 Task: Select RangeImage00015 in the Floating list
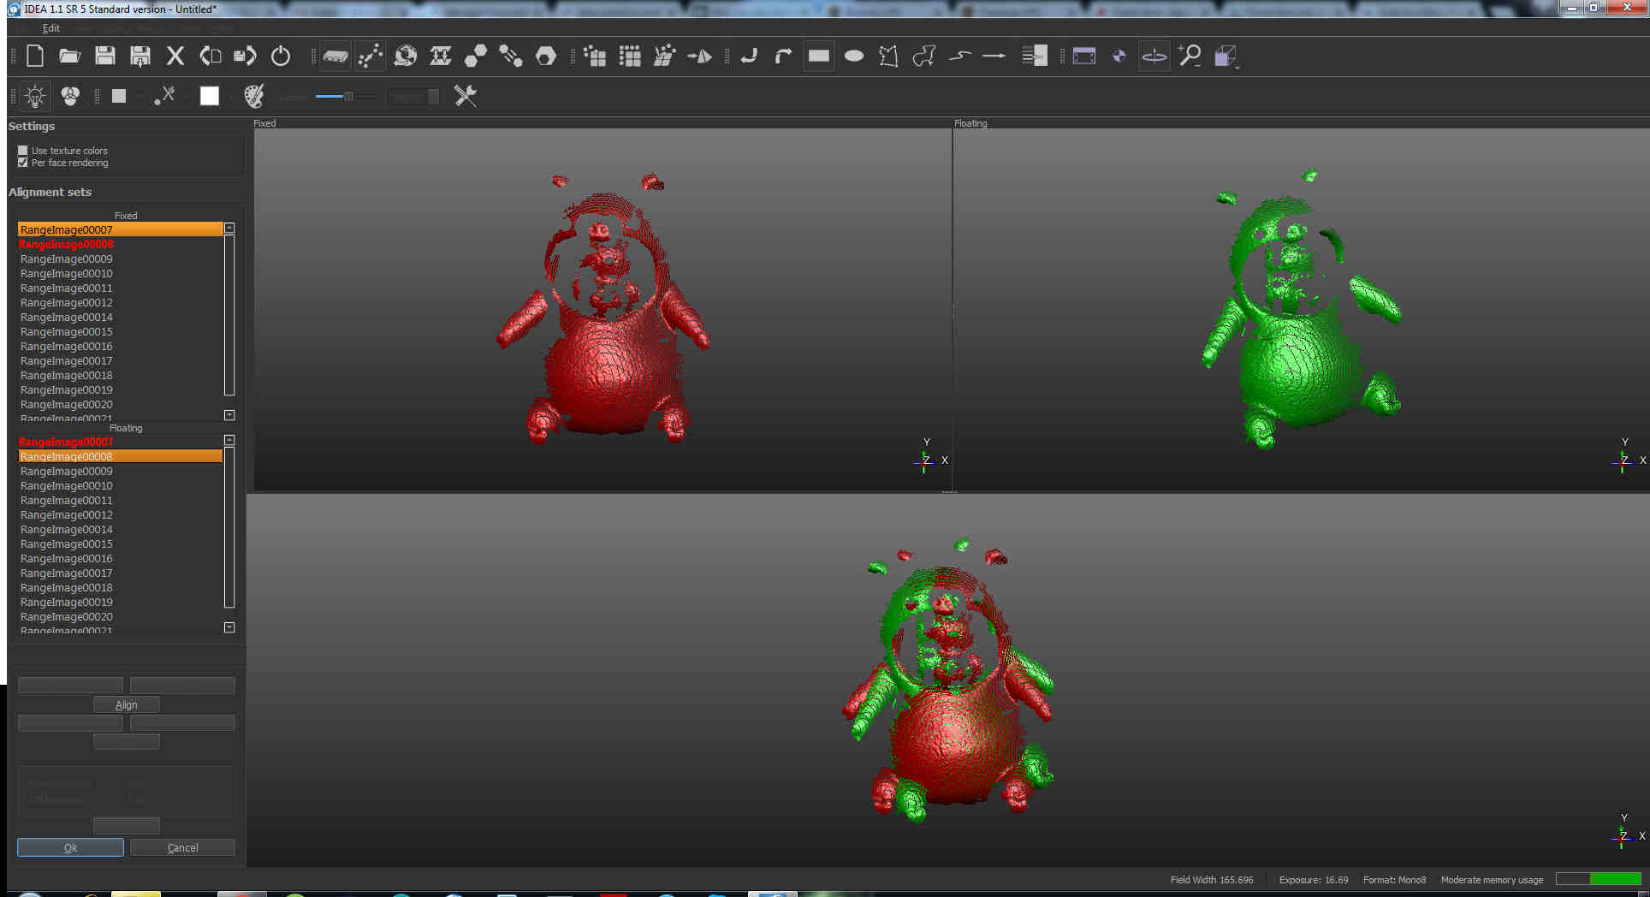[x=120, y=544]
